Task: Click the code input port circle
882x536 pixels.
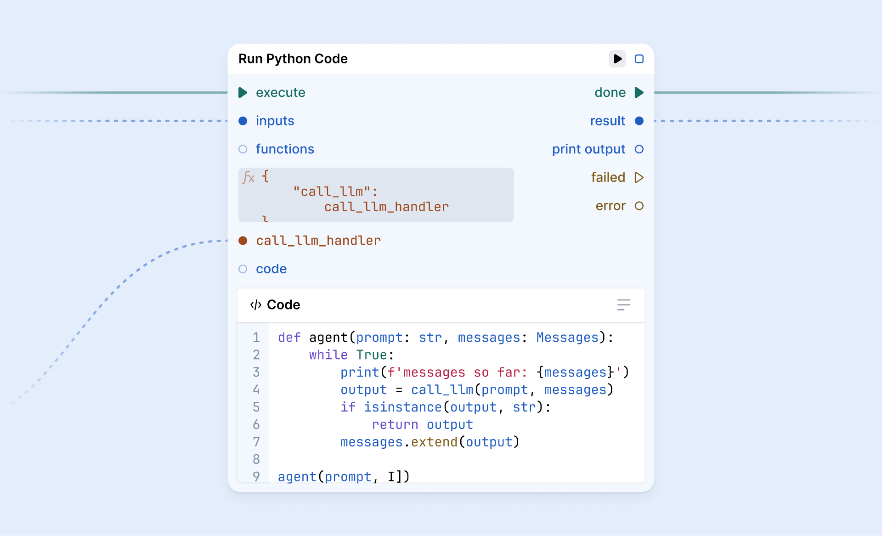Action: [243, 269]
